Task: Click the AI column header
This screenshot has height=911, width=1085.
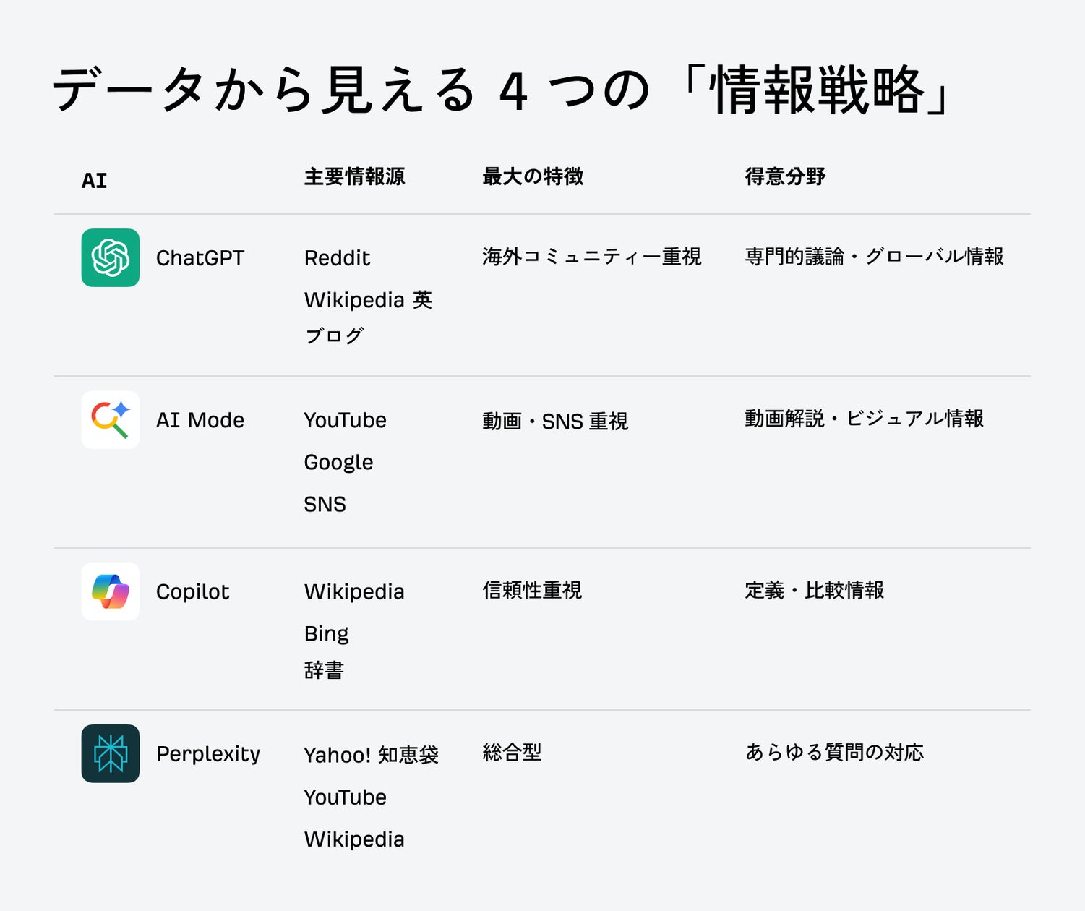Action: click(94, 180)
